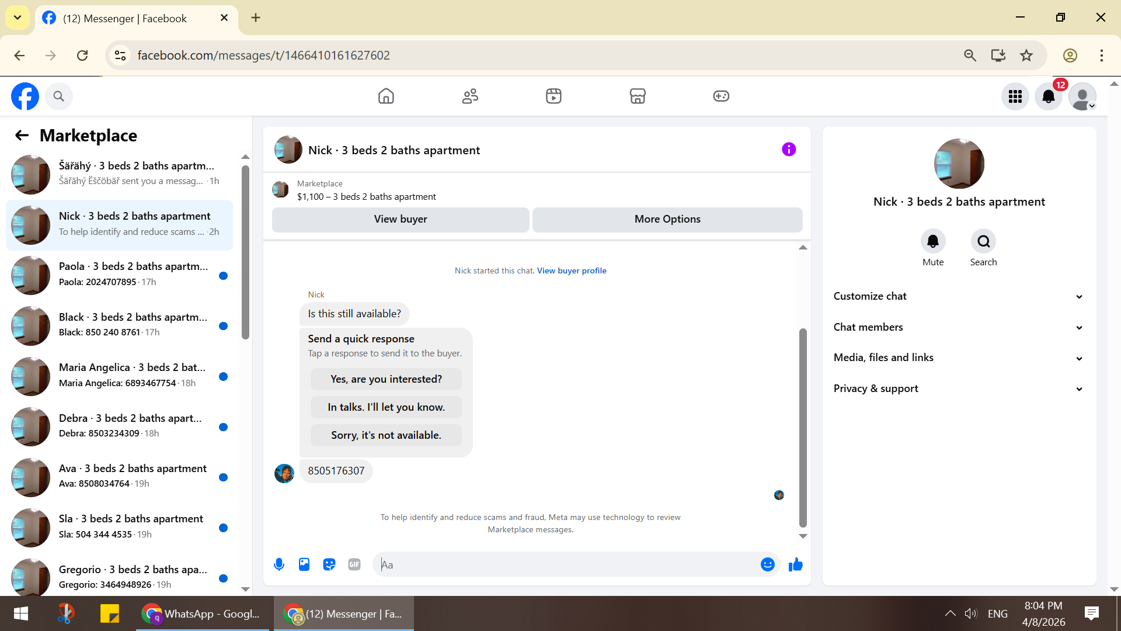Click the voice clip microphone icon
This screenshot has height=631, width=1121.
279,564
